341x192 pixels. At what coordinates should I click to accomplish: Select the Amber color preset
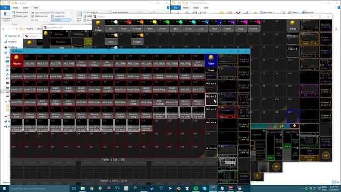pyautogui.click(x=137, y=39)
